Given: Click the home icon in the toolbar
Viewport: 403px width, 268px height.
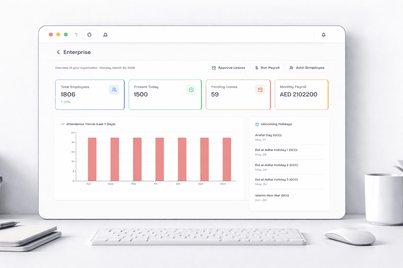Looking at the screenshot, I should tap(89, 34).
